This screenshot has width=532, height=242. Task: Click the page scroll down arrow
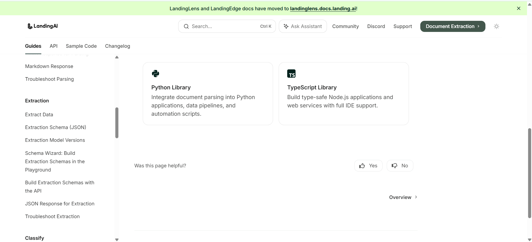point(530,240)
